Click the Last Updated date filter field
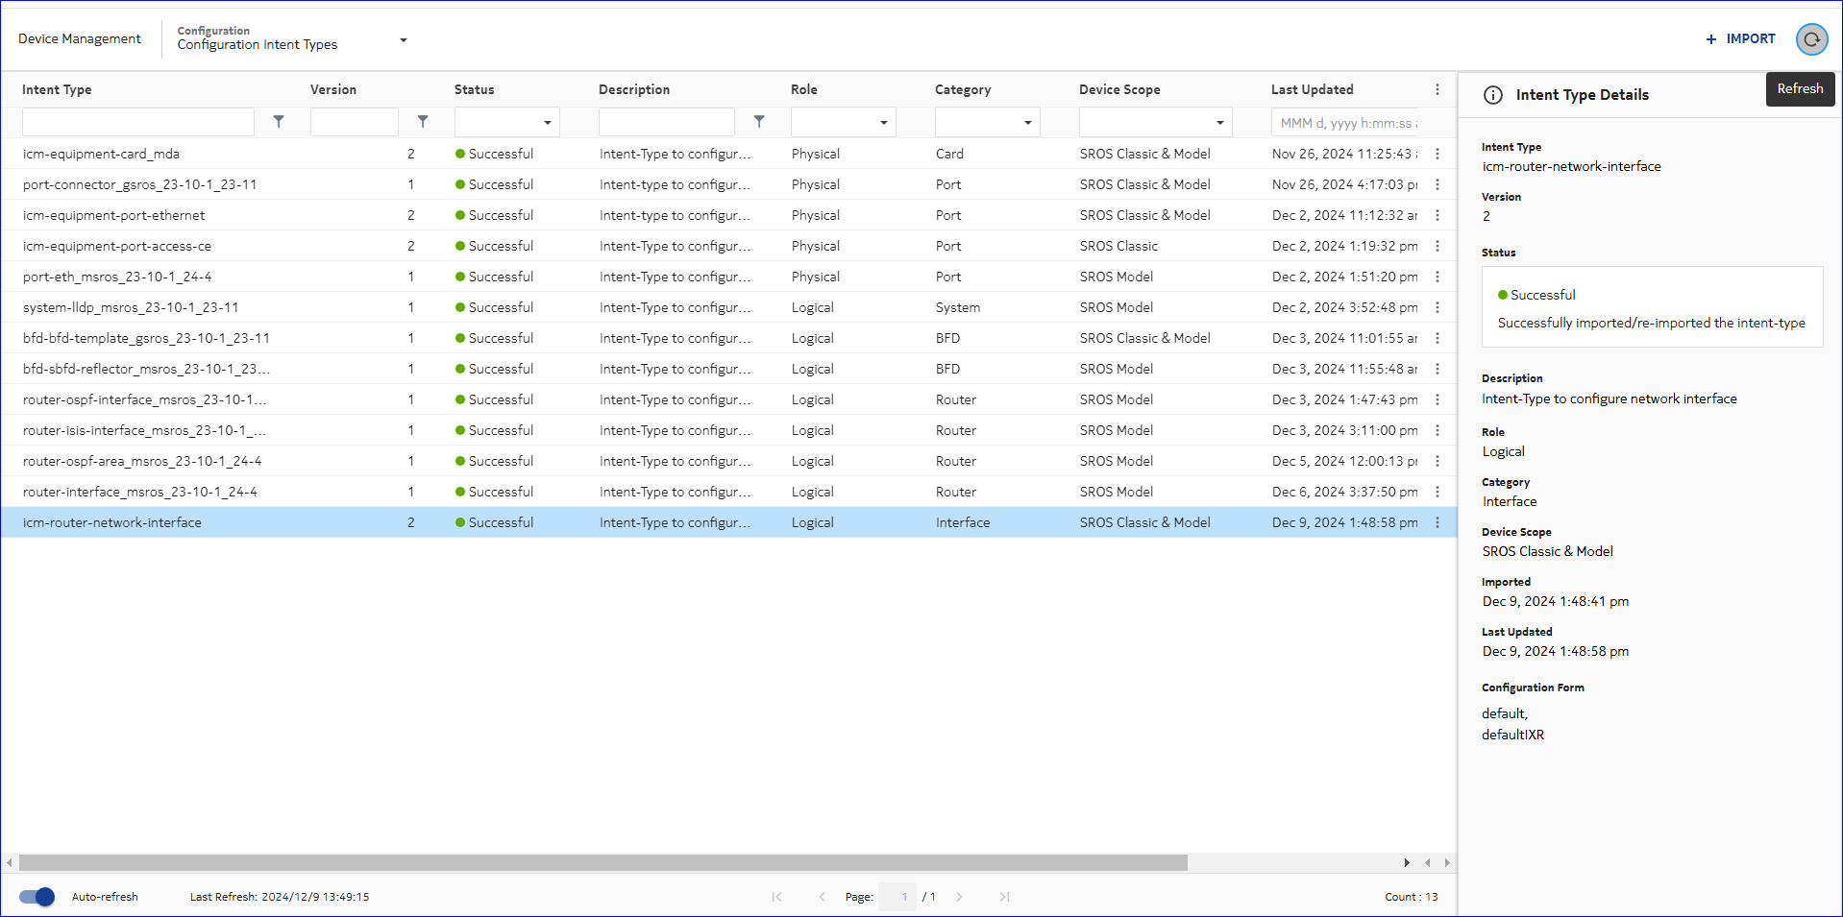The height and width of the screenshot is (917, 1843). (1345, 123)
